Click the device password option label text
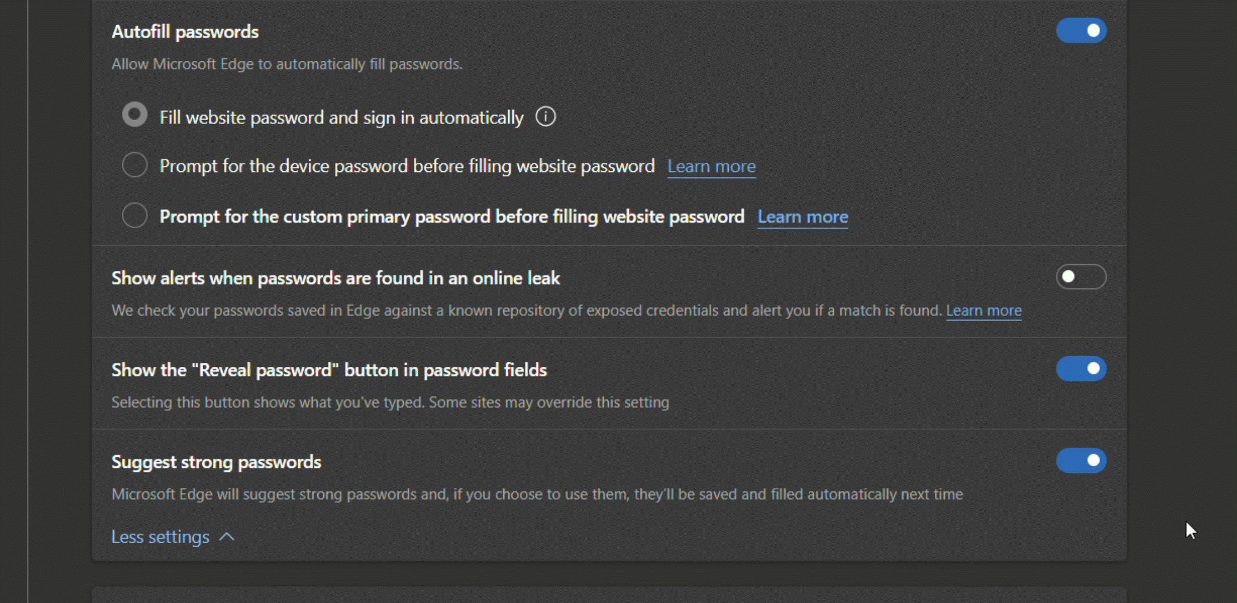Image resolution: width=1237 pixels, height=603 pixels. click(x=407, y=166)
